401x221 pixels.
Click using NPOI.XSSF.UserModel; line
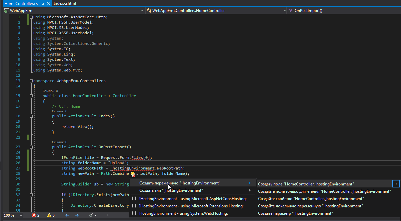(64, 33)
